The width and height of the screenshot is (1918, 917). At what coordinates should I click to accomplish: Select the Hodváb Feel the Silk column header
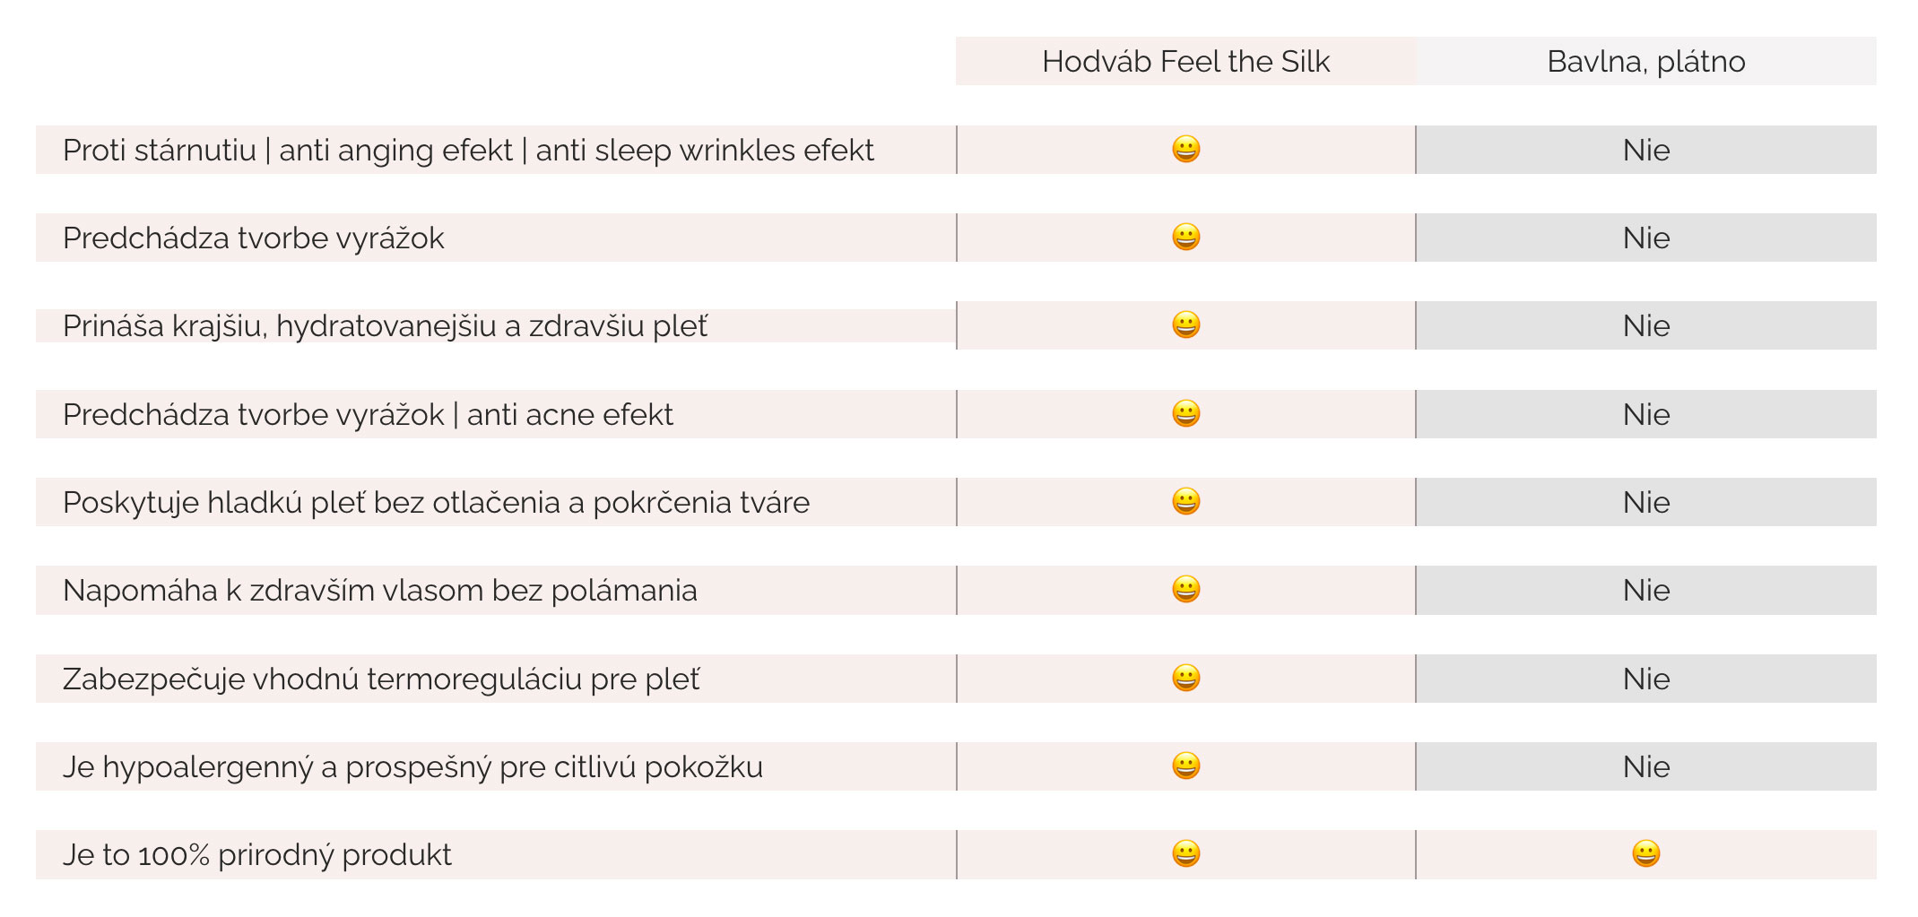pyautogui.click(x=1185, y=61)
